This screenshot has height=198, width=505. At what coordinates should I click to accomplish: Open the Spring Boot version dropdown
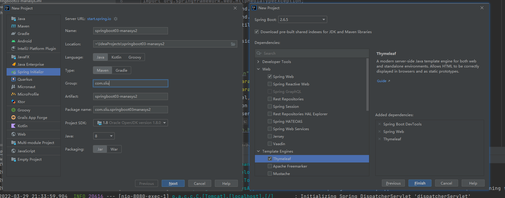click(303, 20)
